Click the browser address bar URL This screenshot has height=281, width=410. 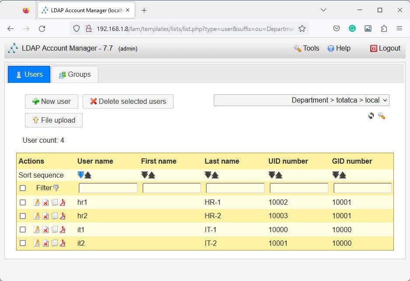coord(195,29)
